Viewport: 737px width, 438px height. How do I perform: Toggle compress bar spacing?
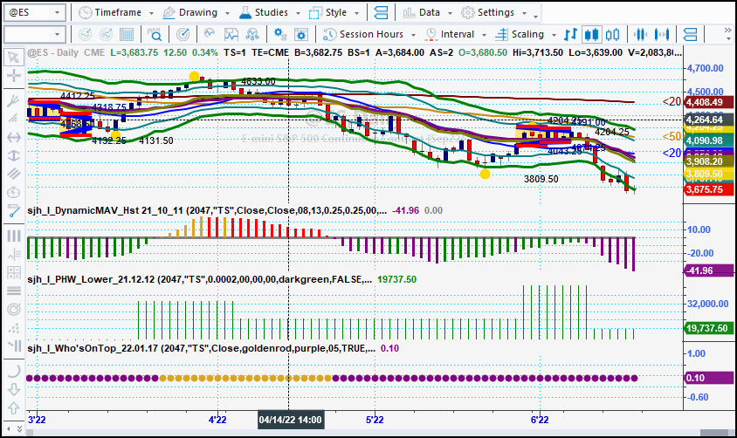[x=640, y=34]
